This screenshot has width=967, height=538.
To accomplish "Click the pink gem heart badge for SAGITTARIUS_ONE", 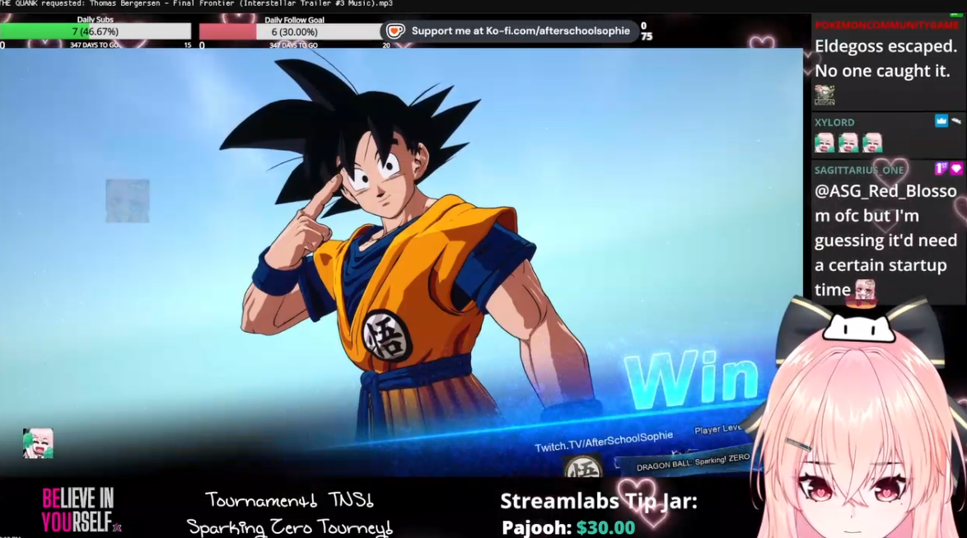I will coord(956,168).
